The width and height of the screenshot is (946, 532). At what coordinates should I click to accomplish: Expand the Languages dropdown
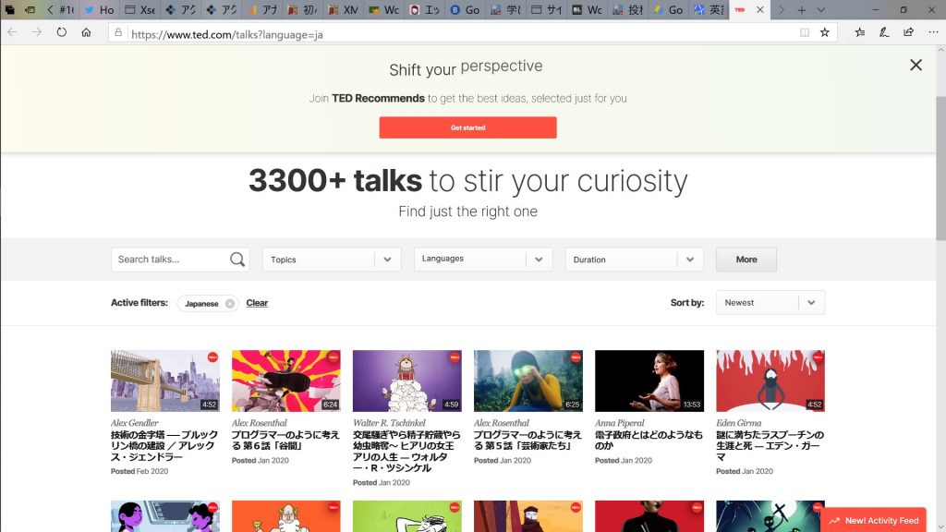point(483,260)
